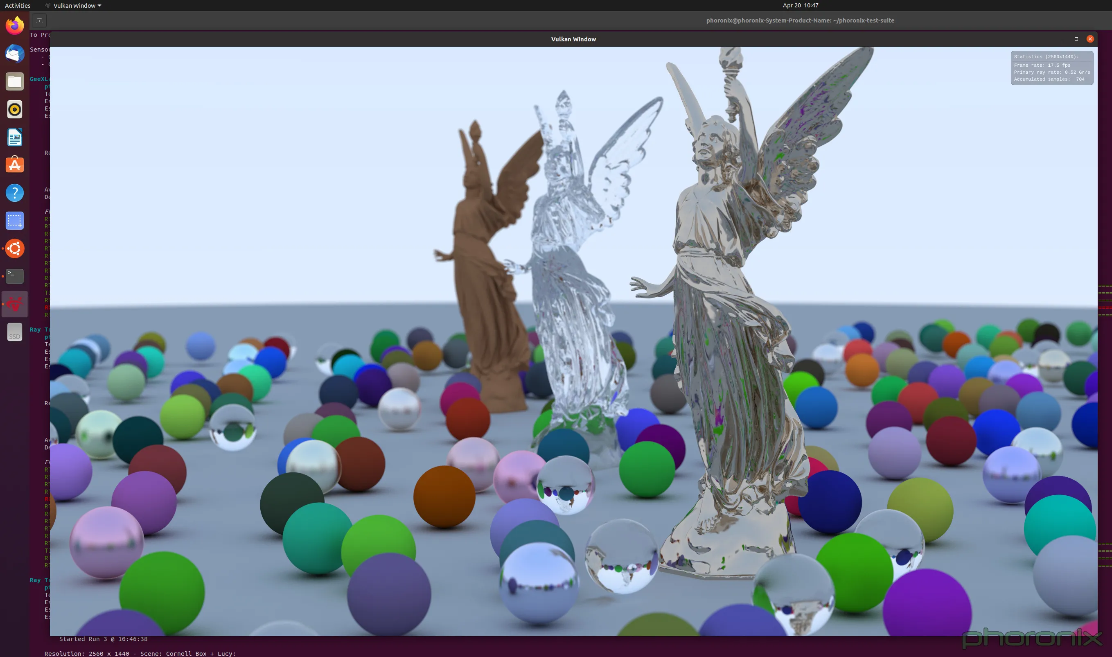Open the clock showing Apr 20 10:47
This screenshot has height=657, width=1112.
(801, 5)
